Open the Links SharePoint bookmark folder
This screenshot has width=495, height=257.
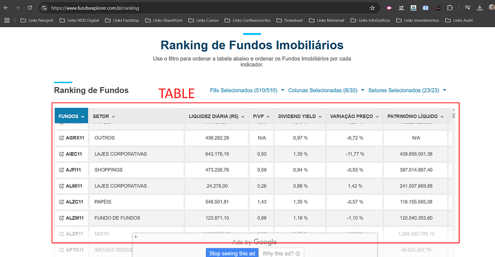164,20
